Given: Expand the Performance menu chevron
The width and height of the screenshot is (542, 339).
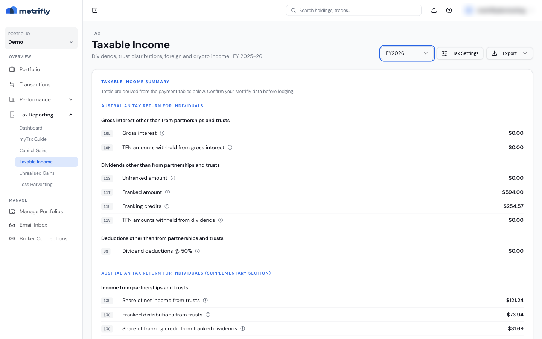Looking at the screenshot, I should pos(71,99).
